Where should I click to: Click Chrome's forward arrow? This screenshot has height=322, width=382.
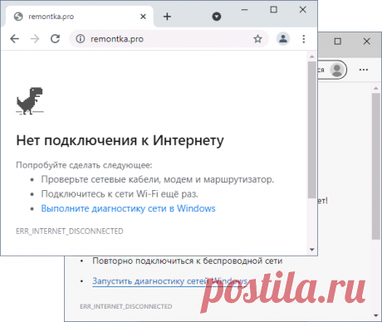coord(35,39)
